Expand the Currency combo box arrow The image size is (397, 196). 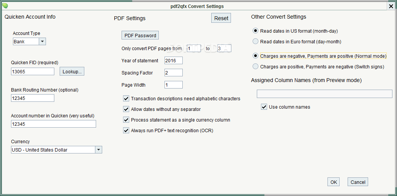pyautogui.click(x=98, y=150)
